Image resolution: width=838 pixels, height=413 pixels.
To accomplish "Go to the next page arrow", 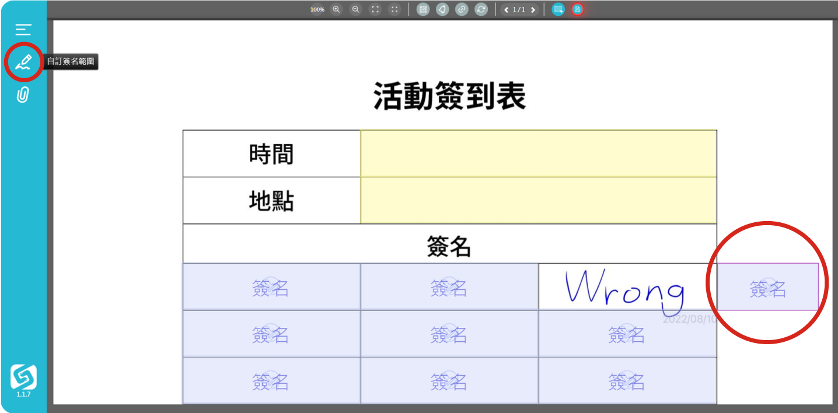I will [533, 10].
